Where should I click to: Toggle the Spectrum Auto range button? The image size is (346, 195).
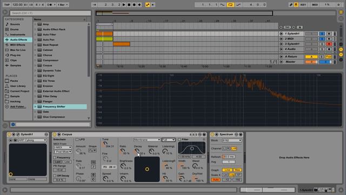216,180
